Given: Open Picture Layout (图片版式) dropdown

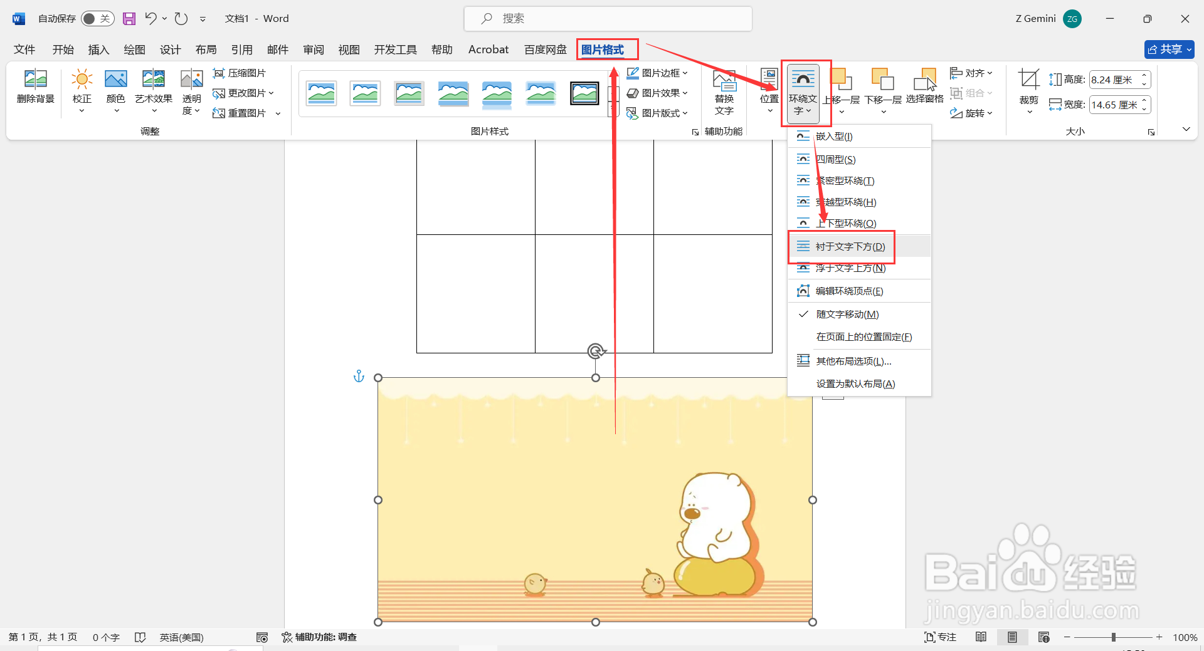Looking at the screenshot, I should coord(657,113).
